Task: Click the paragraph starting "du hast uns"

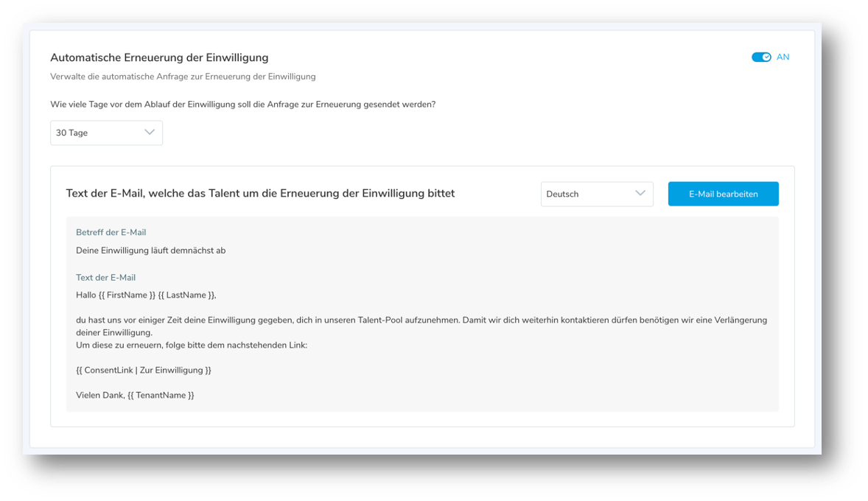Action: tap(421, 320)
